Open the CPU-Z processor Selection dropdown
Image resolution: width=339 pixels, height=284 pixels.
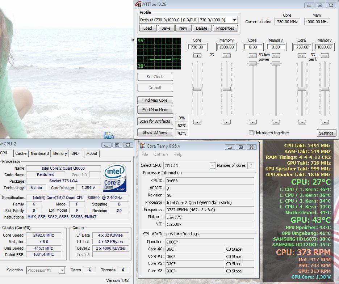pyautogui.click(x=62, y=270)
